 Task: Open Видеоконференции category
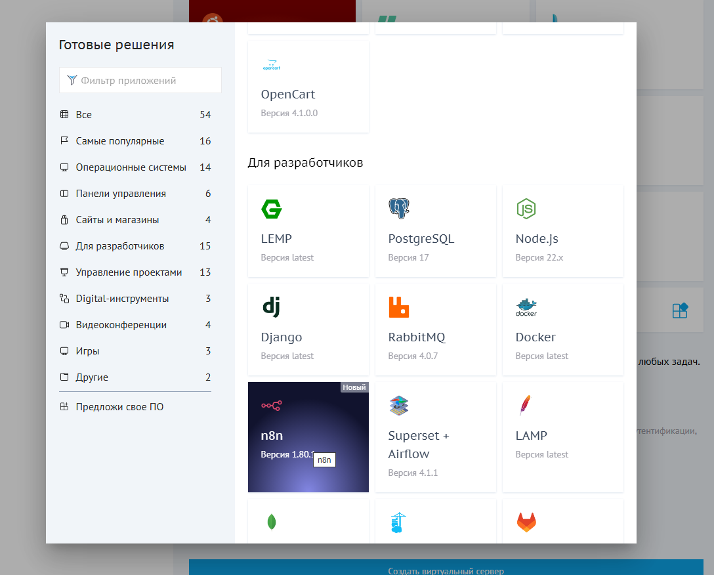(135, 325)
